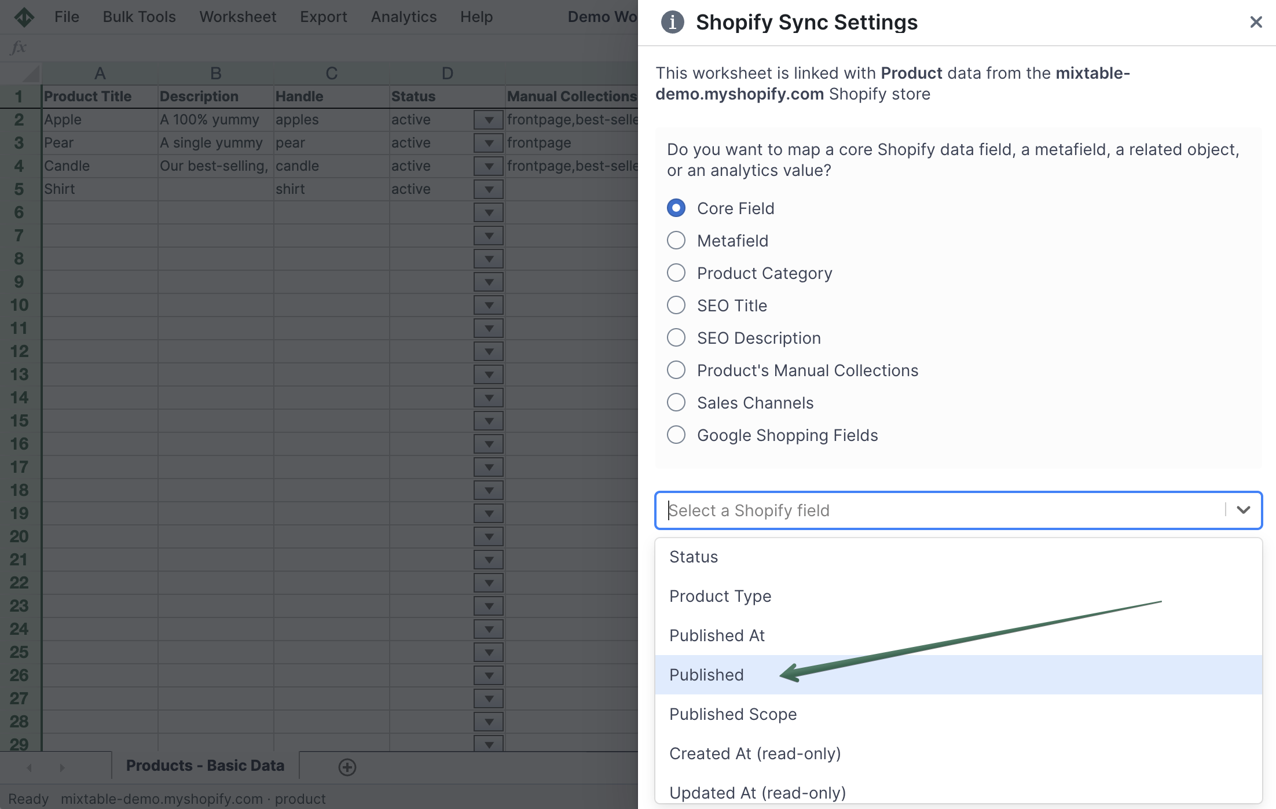Select the Metafield radio option

tap(676, 240)
